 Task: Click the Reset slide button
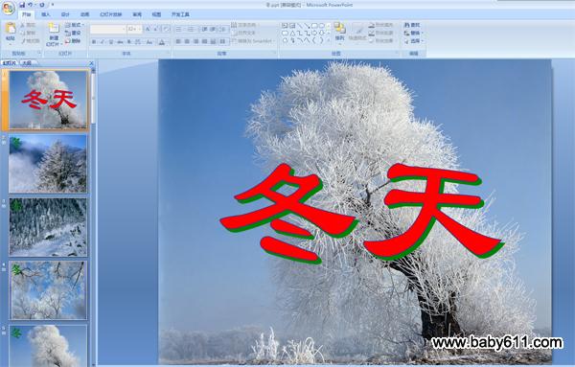pyautogui.click(x=73, y=33)
